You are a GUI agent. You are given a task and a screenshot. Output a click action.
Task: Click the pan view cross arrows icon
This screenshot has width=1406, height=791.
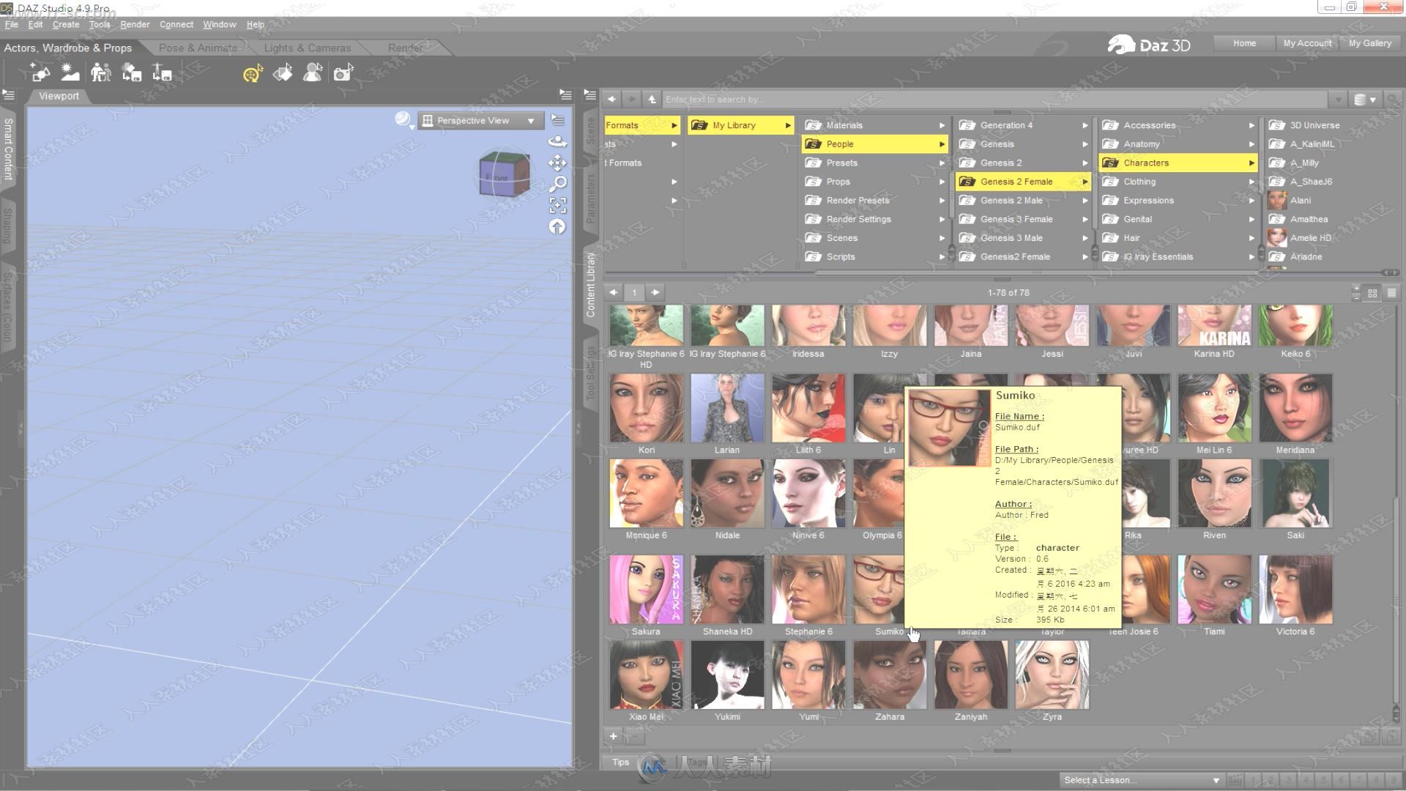pyautogui.click(x=557, y=163)
